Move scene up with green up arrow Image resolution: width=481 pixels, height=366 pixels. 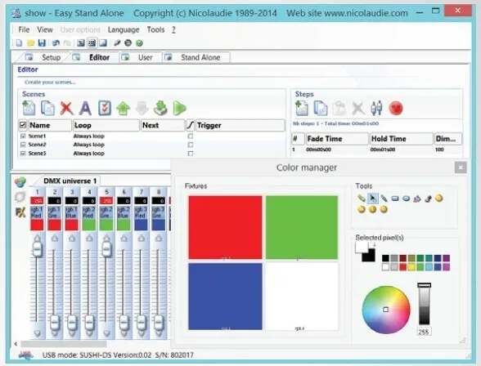123,108
